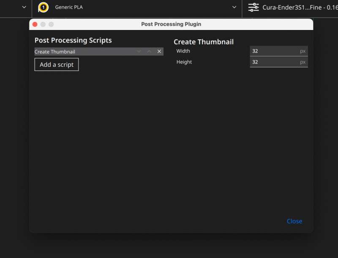The image size is (338, 258).
Task: Remove the Create Thumbnail script
Action: (x=159, y=52)
